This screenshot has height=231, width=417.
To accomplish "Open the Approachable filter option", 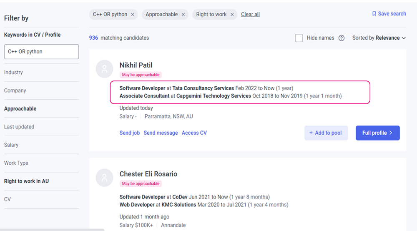I will [20, 109].
